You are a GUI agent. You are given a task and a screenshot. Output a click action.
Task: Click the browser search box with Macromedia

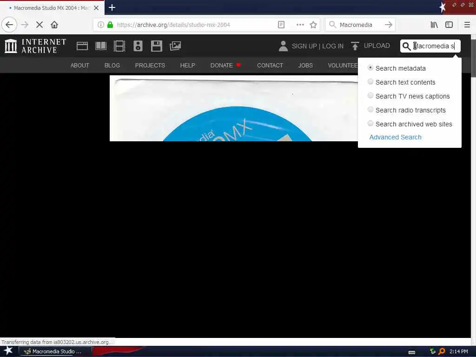pyautogui.click(x=360, y=25)
